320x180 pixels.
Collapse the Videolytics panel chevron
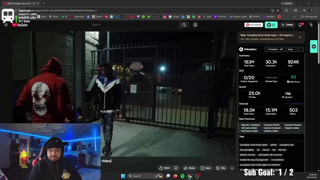click(x=301, y=49)
